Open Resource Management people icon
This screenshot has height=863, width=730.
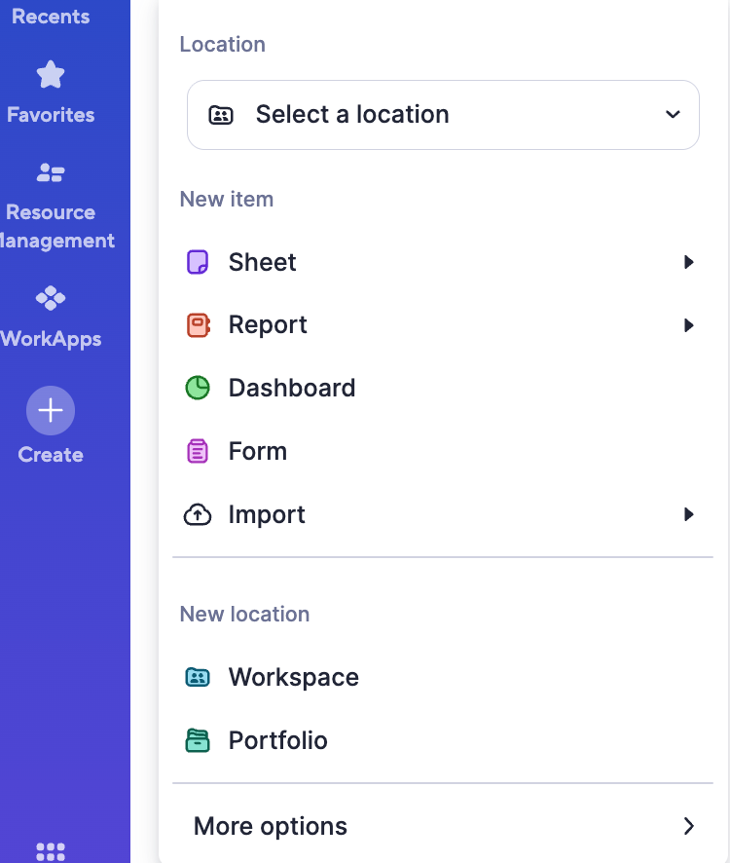tap(51, 172)
